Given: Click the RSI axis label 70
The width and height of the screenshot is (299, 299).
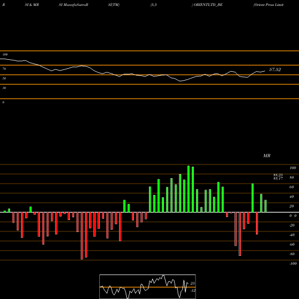Looking at the screenshot, I should (4, 69).
